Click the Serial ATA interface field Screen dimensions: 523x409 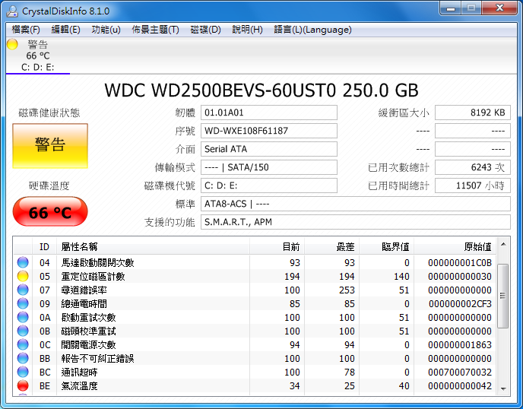(x=269, y=149)
